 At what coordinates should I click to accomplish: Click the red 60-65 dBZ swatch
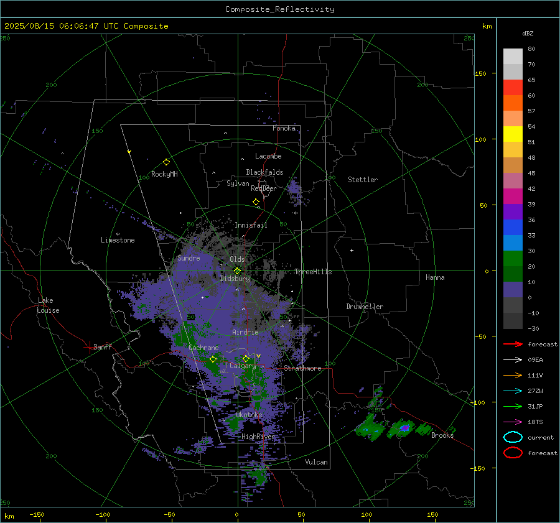tap(513, 88)
